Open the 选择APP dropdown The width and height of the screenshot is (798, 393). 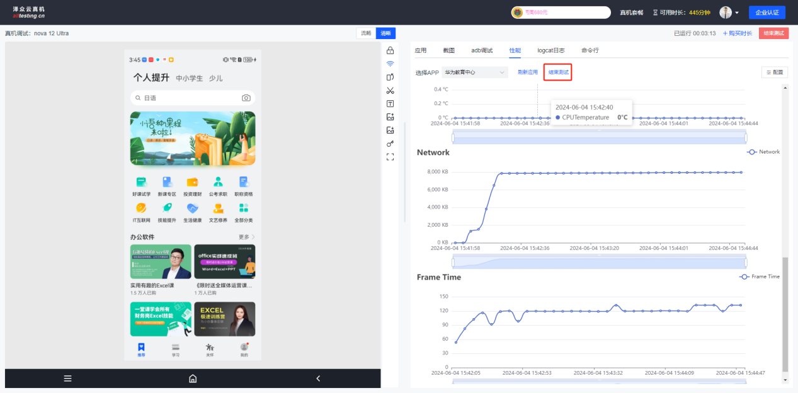point(474,72)
